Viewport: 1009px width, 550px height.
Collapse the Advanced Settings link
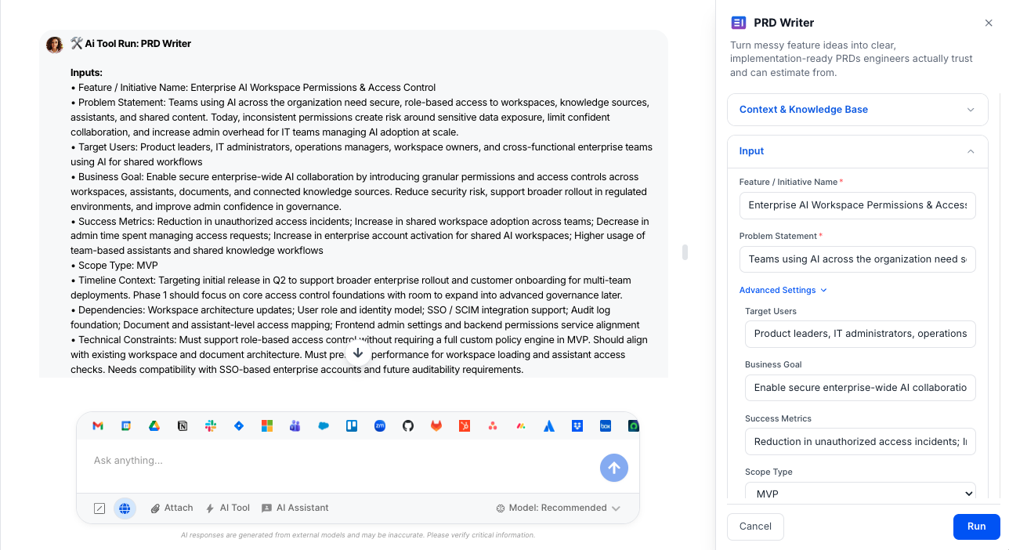783,290
